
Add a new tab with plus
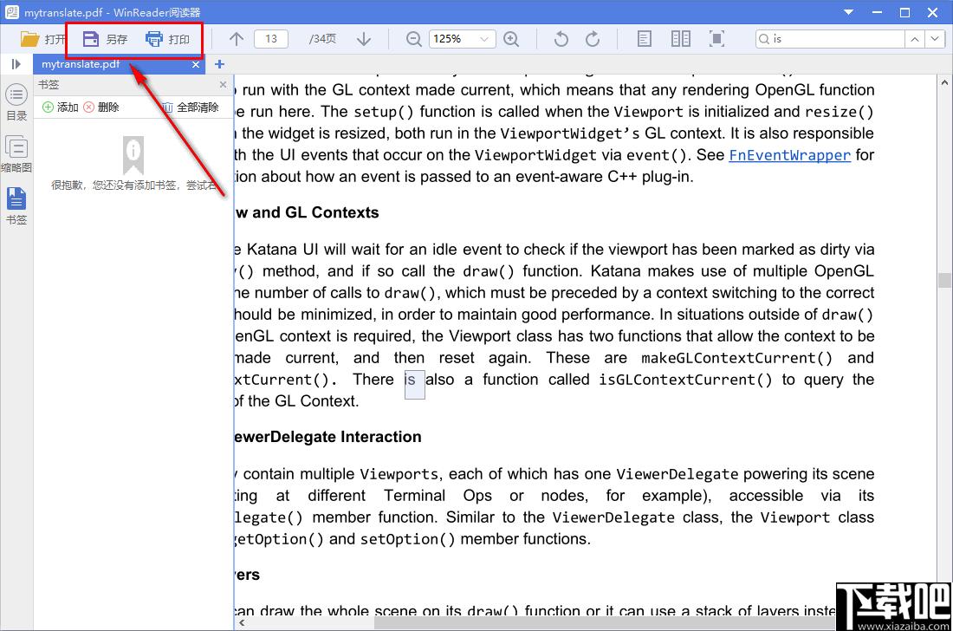[219, 64]
